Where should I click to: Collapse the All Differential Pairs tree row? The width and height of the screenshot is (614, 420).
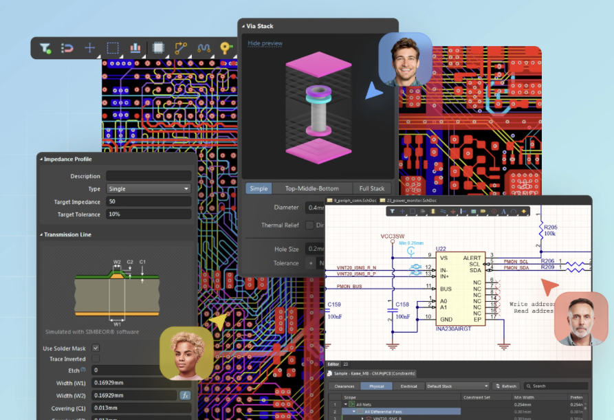[353, 411]
